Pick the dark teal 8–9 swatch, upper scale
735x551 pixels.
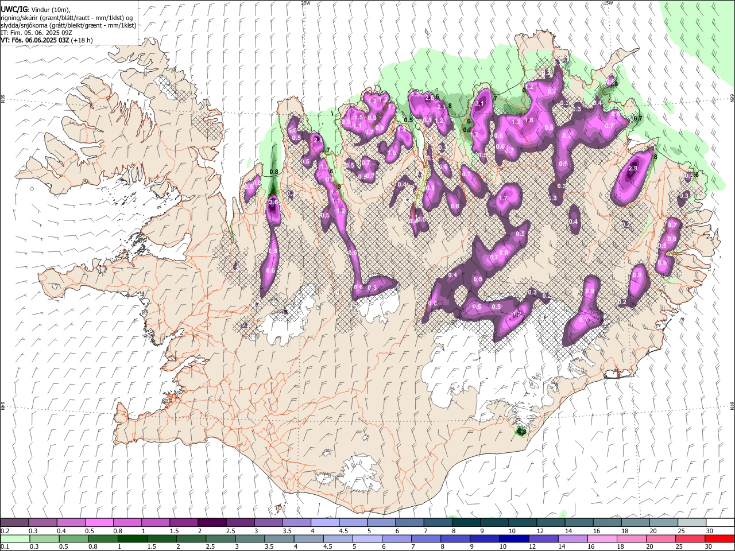[x=466, y=523]
